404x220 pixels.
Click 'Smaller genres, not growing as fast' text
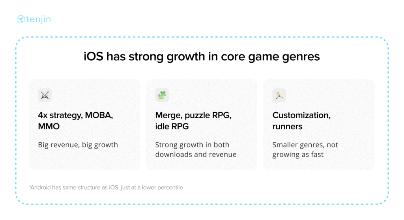(305, 149)
